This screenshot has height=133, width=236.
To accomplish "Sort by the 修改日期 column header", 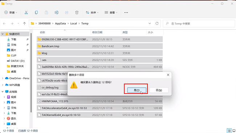I will pyautogui.click(x=97, y=33).
